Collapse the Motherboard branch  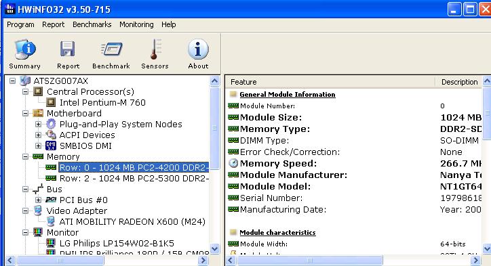pyautogui.click(x=25, y=113)
